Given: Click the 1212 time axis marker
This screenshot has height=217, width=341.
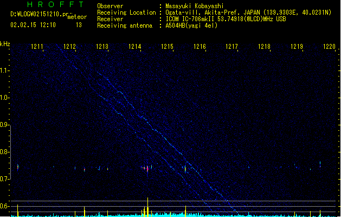Looking at the screenshot, I should (x=69, y=47).
